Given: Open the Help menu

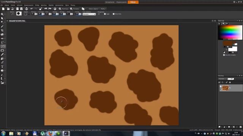Looking at the screenshot, I should click(73, 5).
